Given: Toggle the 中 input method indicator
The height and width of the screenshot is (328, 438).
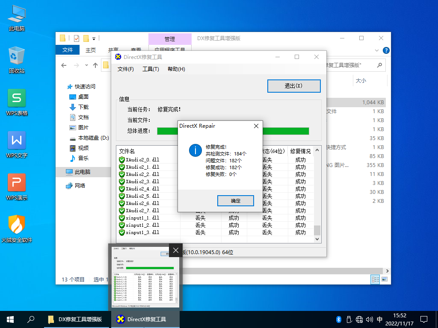Looking at the screenshot, I should point(380,319).
